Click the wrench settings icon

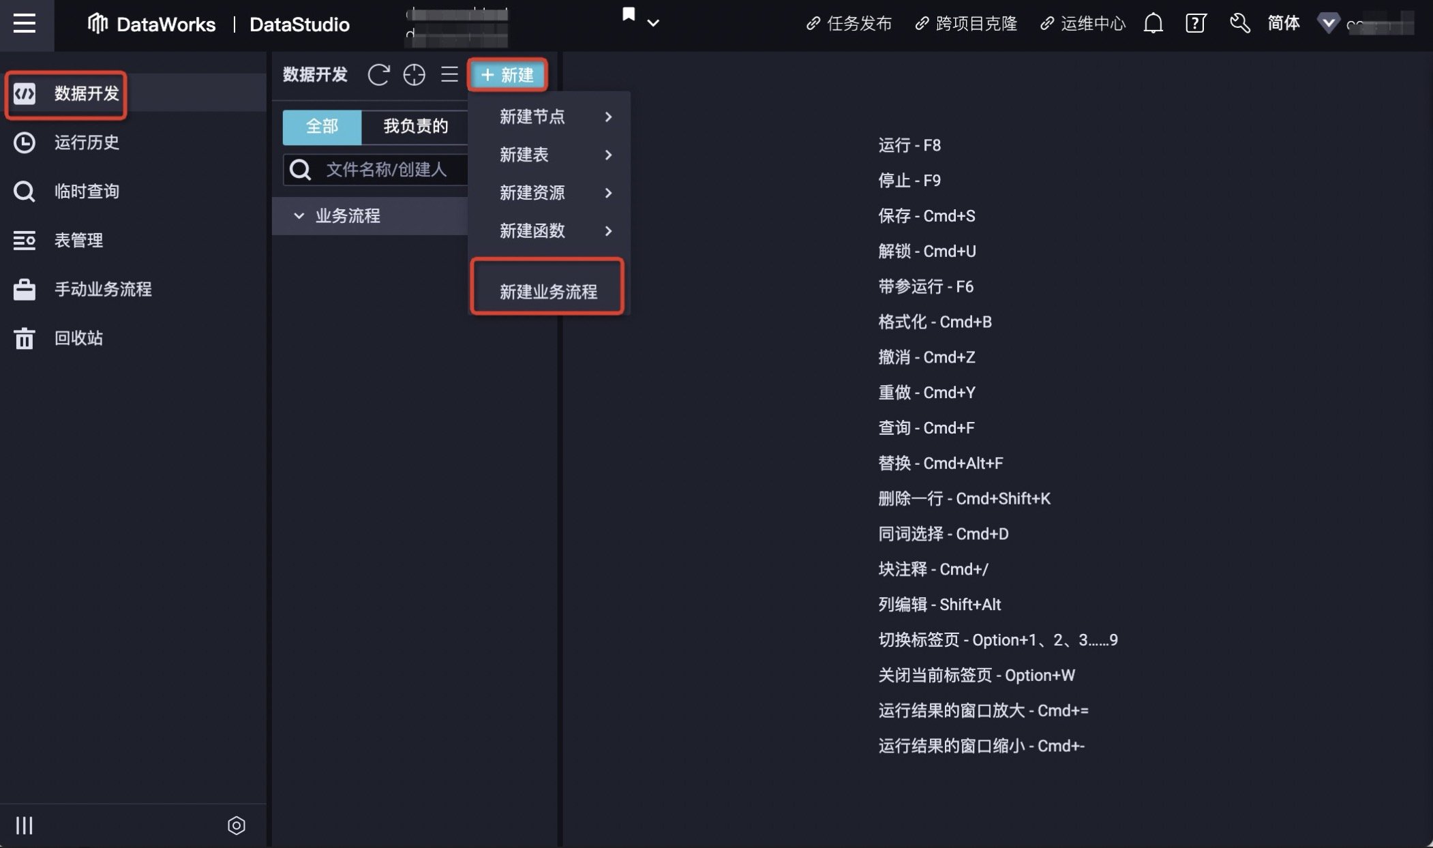tap(1239, 24)
